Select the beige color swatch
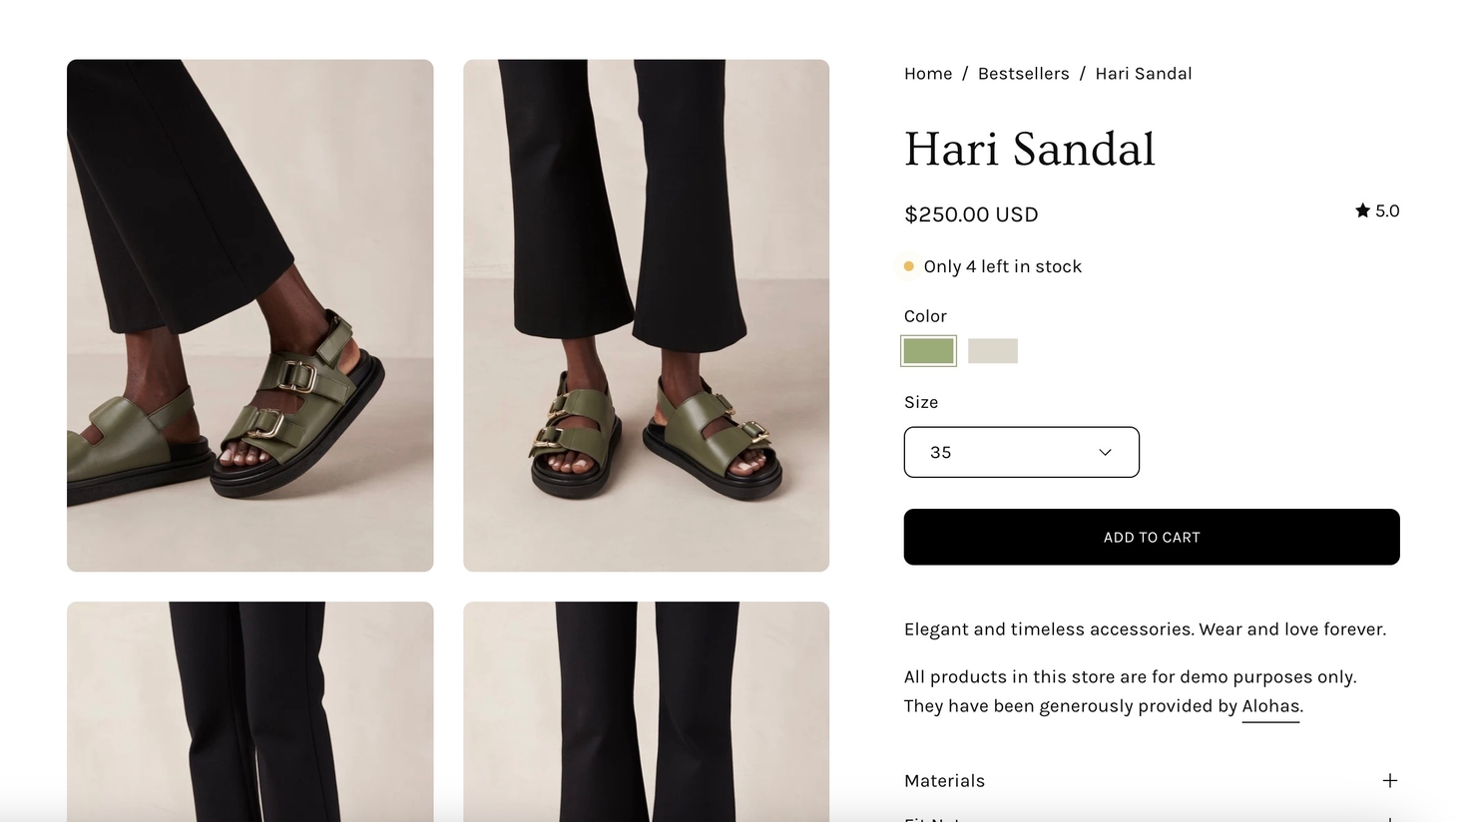 (992, 351)
